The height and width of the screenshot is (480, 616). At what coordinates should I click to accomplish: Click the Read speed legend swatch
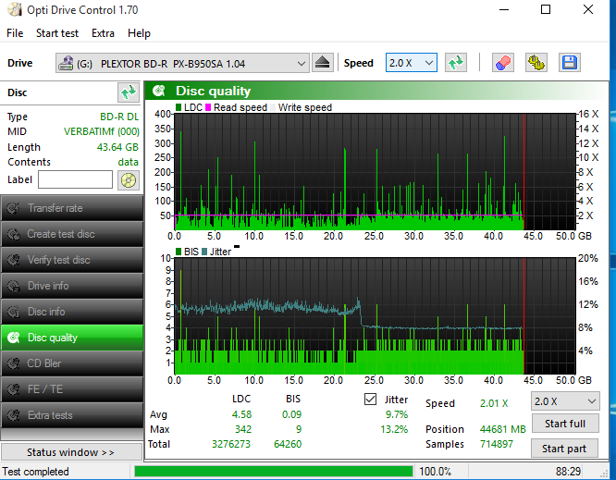click(208, 107)
